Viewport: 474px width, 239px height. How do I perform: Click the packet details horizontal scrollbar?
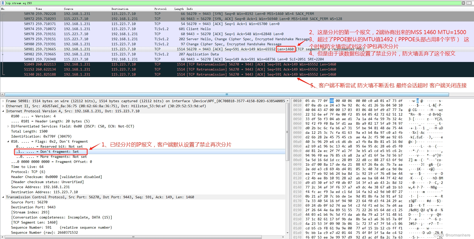[x=133, y=237]
